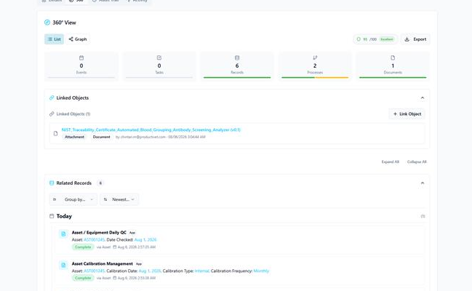Viewport: 472px width, 291px height.
Task: Open the Events summary card
Action: point(81,66)
